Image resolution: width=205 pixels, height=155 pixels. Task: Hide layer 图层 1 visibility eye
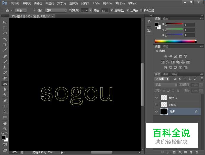(x=156, y=98)
